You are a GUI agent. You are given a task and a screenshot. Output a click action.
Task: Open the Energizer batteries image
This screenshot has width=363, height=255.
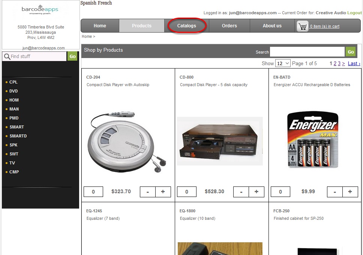tap(313, 140)
